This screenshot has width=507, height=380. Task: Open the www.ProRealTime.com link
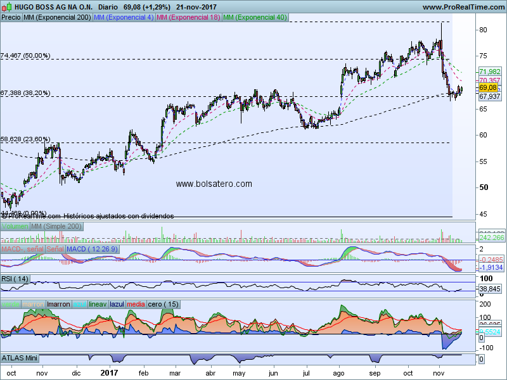462,7
